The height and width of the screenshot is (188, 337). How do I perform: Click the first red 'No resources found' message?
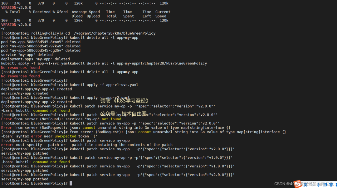click(20, 68)
